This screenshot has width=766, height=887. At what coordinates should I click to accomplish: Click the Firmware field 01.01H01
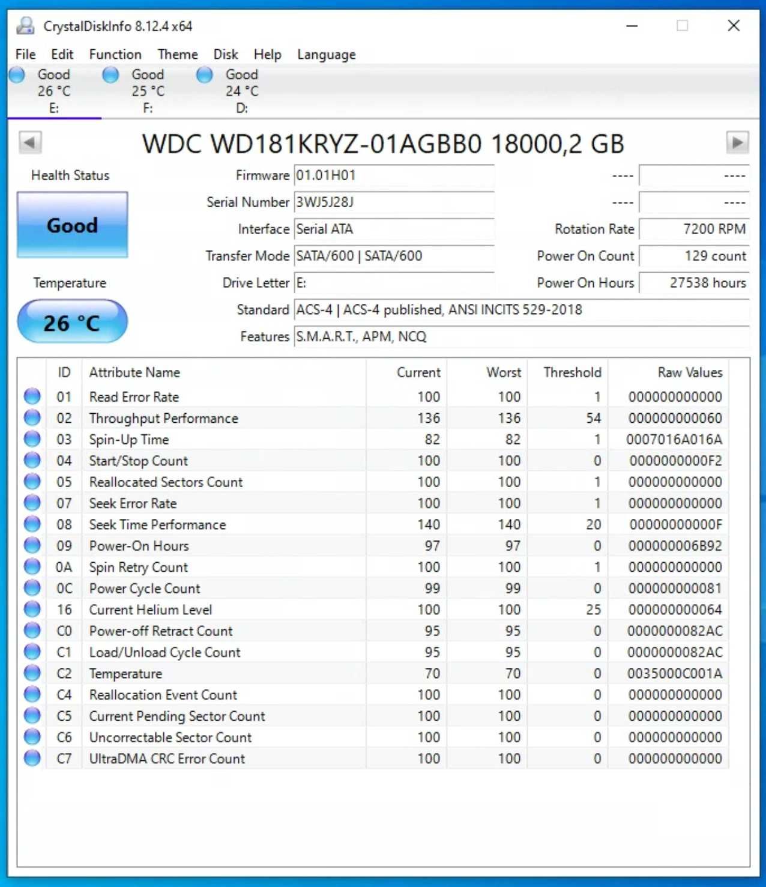394,175
